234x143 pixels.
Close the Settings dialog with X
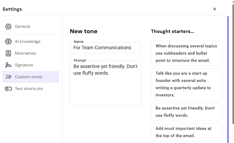click(214, 9)
